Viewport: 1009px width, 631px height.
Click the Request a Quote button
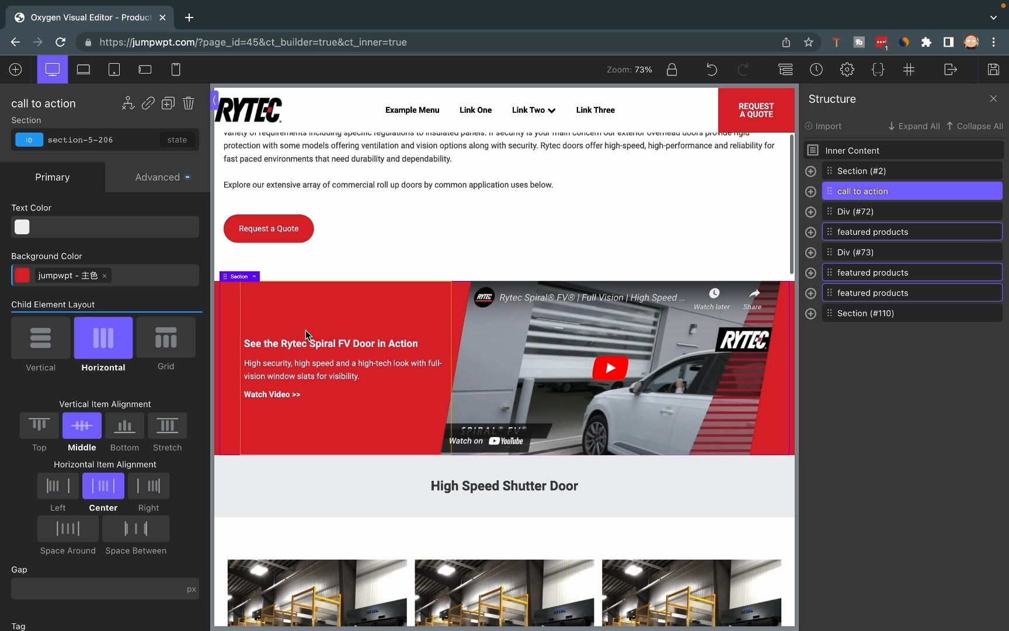point(269,228)
